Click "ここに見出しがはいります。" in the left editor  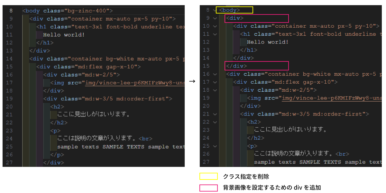93,115
